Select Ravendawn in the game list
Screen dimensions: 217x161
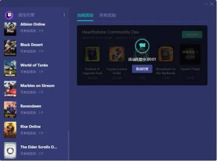pyautogui.click(x=35, y=109)
